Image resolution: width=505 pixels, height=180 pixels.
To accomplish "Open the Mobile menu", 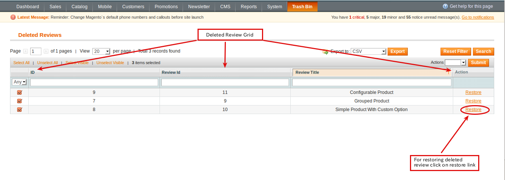I will pos(105,7).
